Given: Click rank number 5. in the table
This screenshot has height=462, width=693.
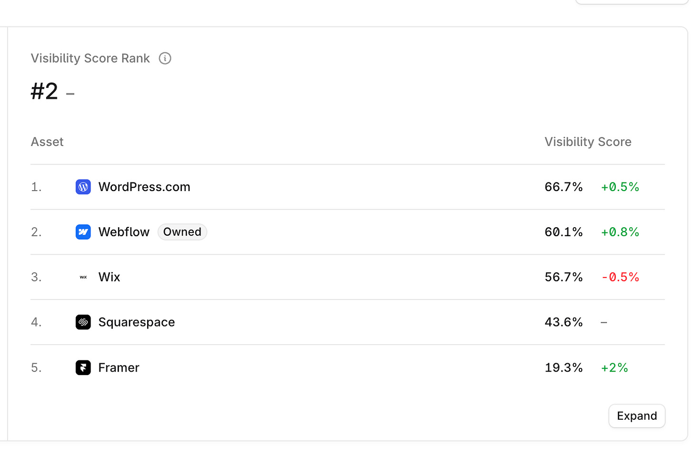Looking at the screenshot, I should (x=36, y=367).
